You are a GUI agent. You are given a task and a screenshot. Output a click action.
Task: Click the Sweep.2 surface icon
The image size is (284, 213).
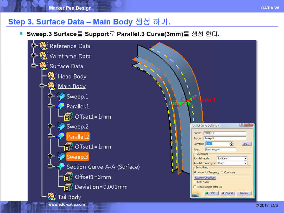[x=61, y=126]
